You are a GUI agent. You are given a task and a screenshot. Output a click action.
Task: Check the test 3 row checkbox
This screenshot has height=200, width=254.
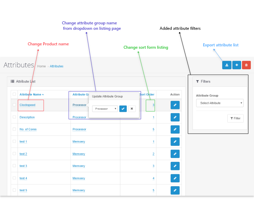[x=14, y=165]
